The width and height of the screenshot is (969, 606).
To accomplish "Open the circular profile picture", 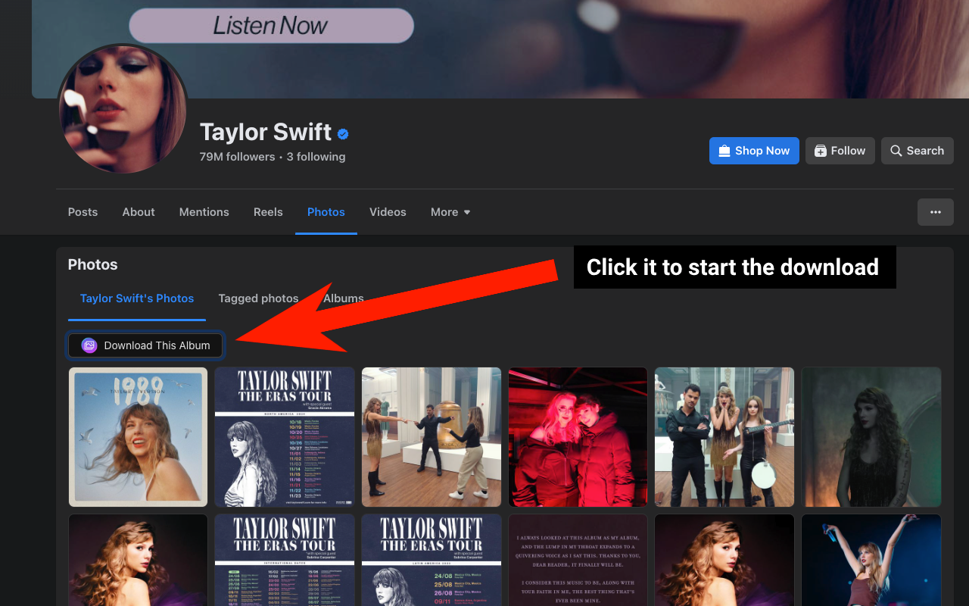I will point(123,110).
